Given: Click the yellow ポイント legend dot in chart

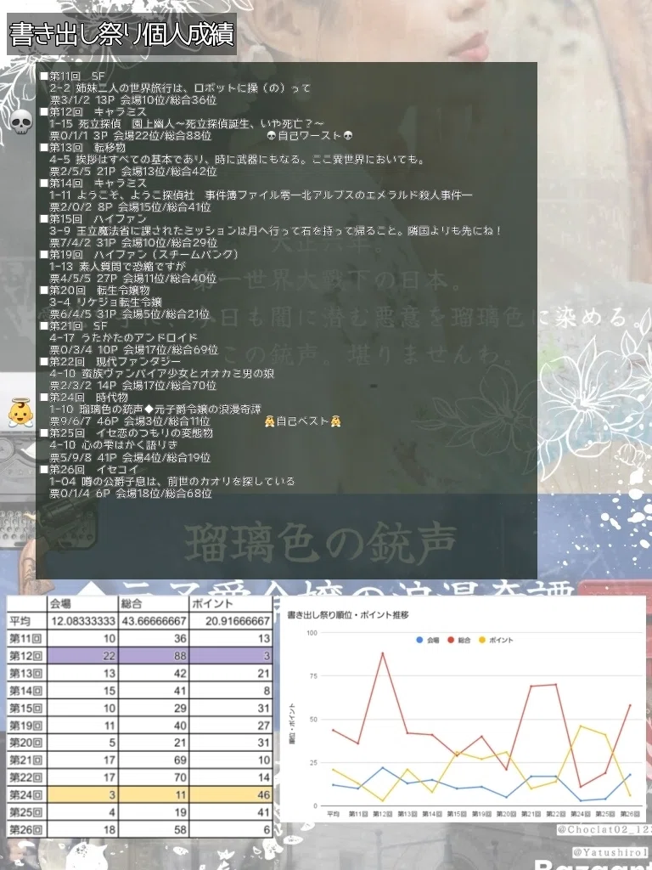Looking at the screenshot, I should [x=482, y=640].
